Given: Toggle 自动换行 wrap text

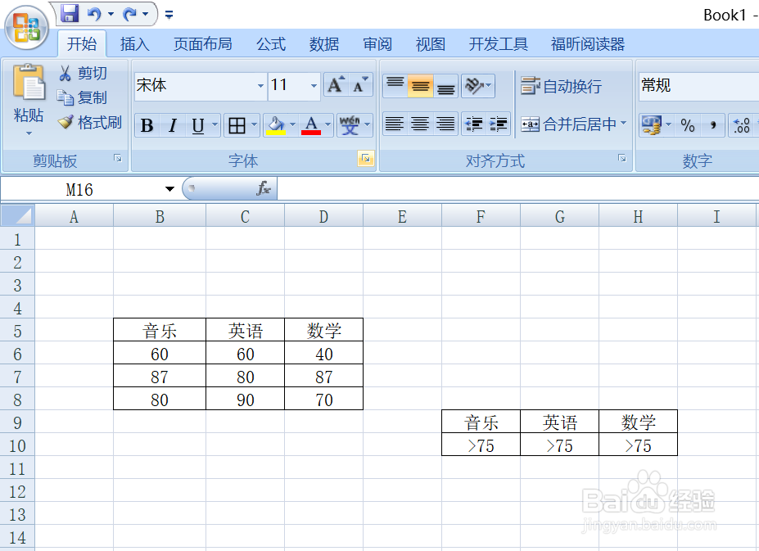Looking at the screenshot, I should (562, 85).
